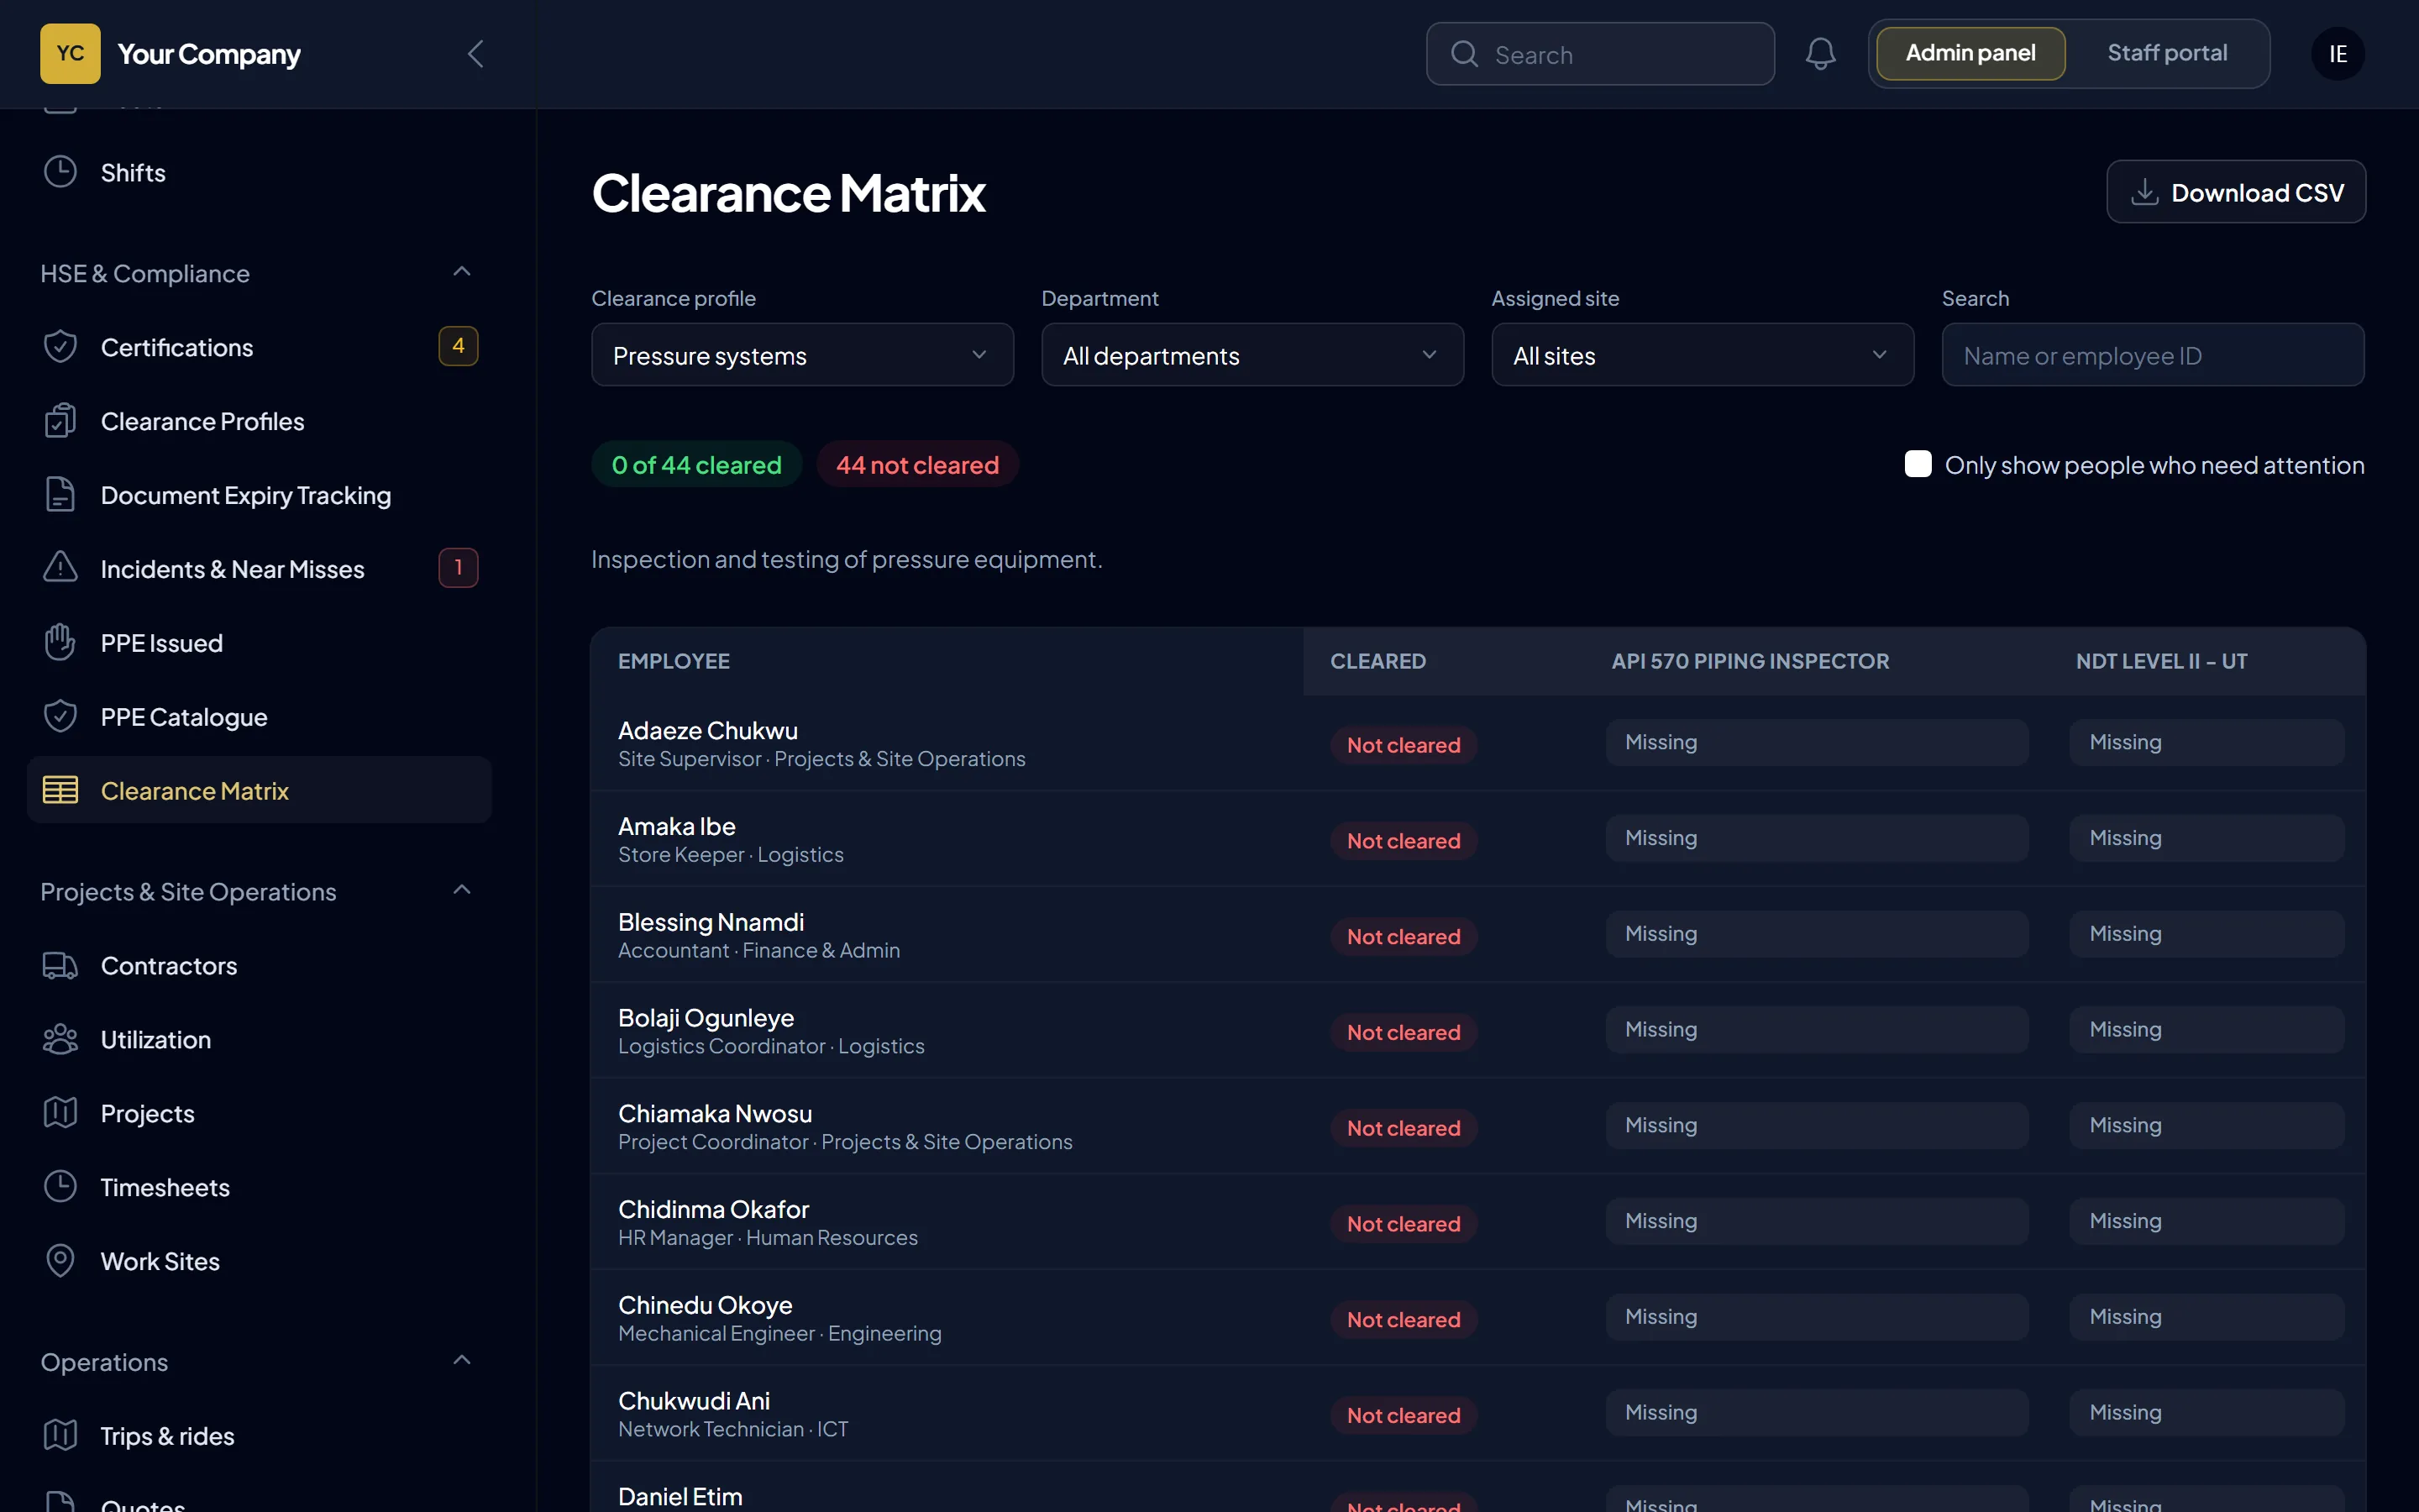The width and height of the screenshot is (2419, 1512).
Task: Open the All sites dropdown
Action: pyautogui.click(x=1703, y=355)
